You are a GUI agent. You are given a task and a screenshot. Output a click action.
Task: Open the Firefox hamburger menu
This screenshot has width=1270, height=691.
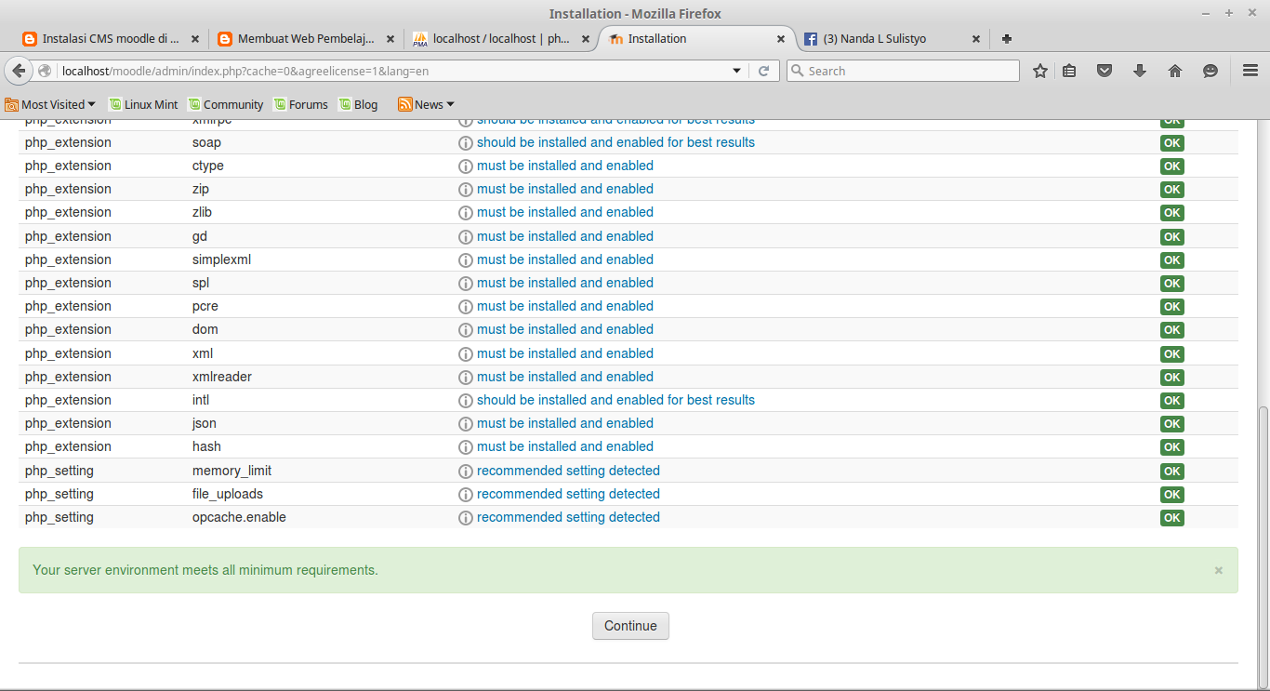1249,70
